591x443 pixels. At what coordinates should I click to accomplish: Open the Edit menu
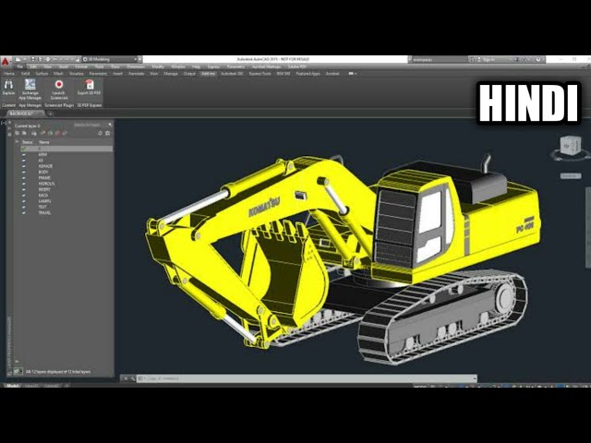(x=33, y=66)
